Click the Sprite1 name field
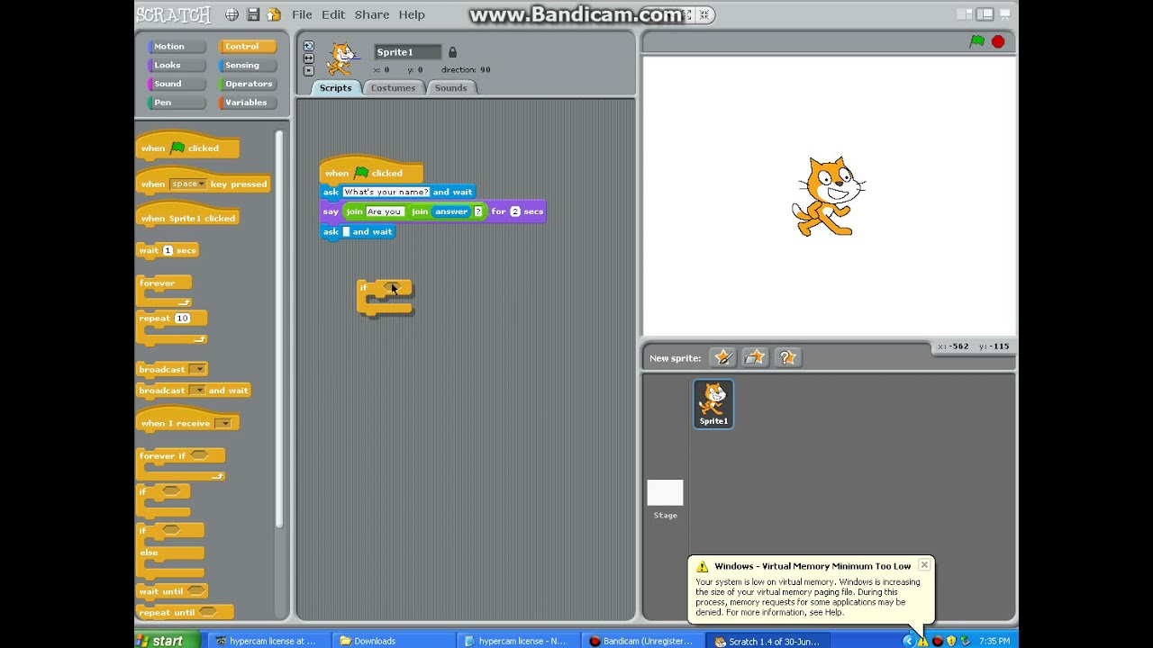 407,52
